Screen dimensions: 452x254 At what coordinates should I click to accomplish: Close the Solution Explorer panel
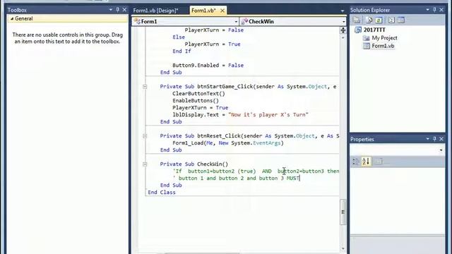click(441, 10)
